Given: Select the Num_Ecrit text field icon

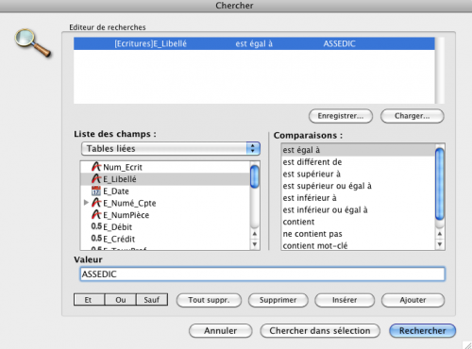Looking at the screenshot, I should (x=96, y=167).
